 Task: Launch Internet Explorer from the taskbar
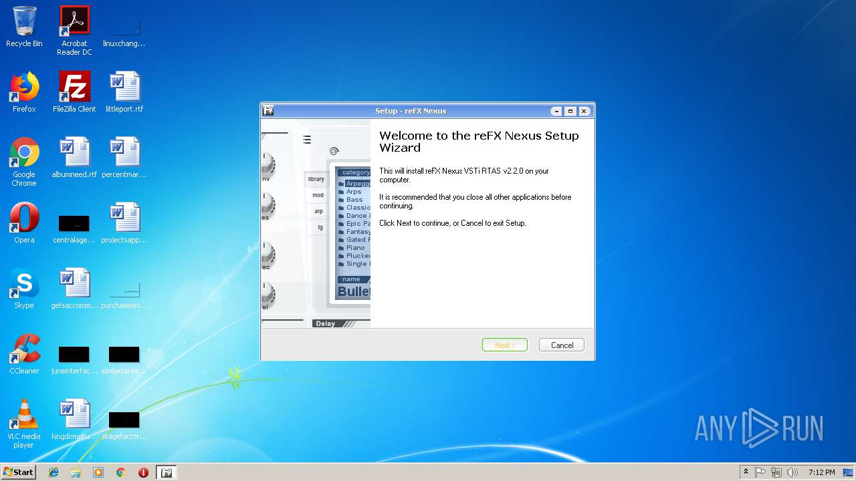click(x=53, y=472)
